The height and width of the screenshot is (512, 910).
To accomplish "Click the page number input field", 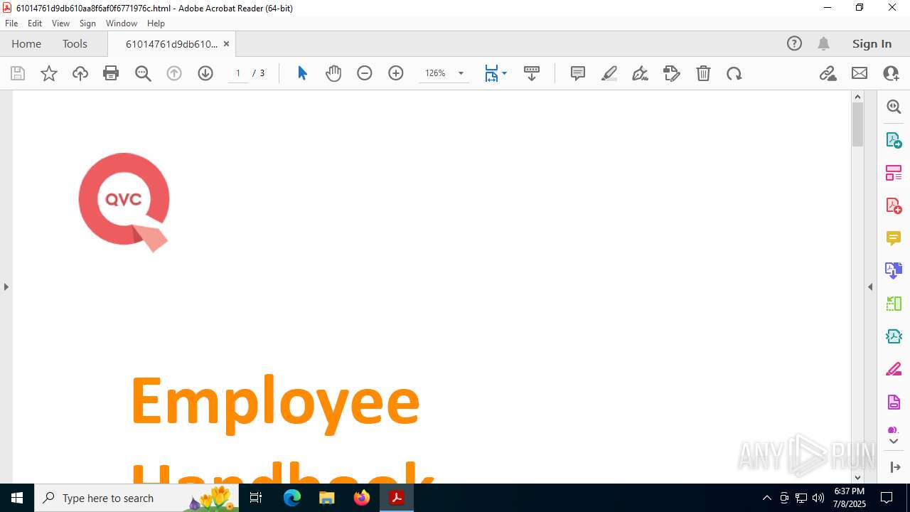I will click(x=238, y=73).
